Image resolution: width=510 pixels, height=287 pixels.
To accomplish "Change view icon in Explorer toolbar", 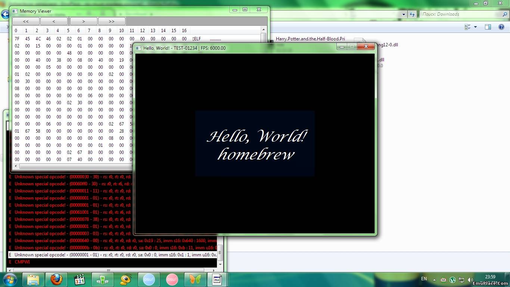I will click(467, 27).
